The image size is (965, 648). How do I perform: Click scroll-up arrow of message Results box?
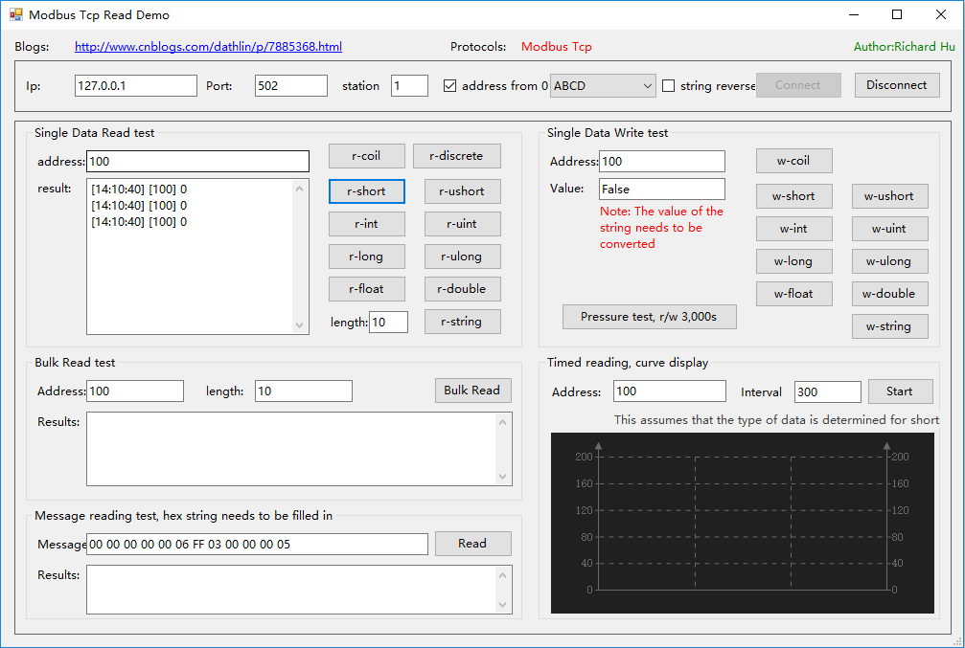coord(503,575)
